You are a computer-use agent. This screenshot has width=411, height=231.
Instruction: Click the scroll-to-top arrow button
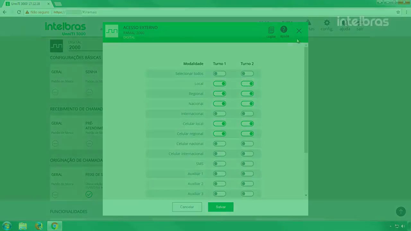click(x=401, y=211)
